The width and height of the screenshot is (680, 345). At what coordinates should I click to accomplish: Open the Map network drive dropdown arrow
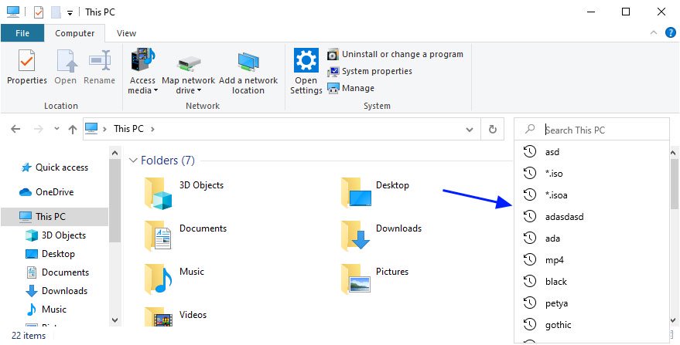pos(199,91)
